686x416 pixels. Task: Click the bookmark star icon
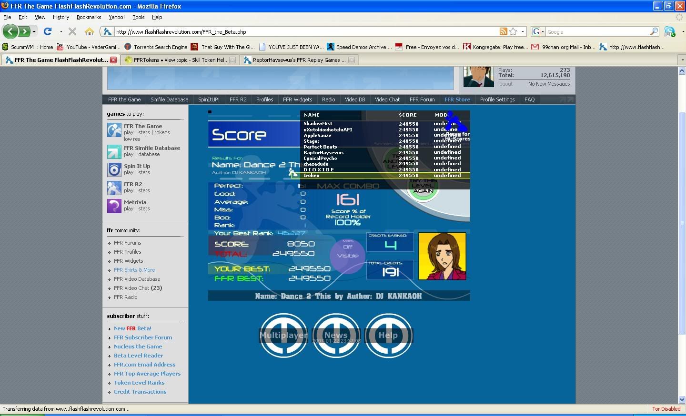click(x=513, y=31)
